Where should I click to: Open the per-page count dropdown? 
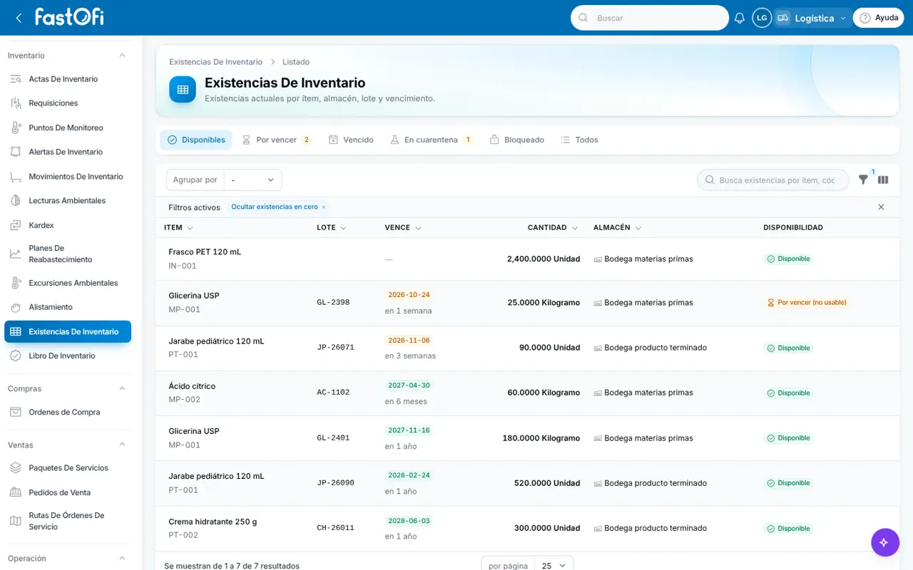pyautogui.click(x=554, y=565)
